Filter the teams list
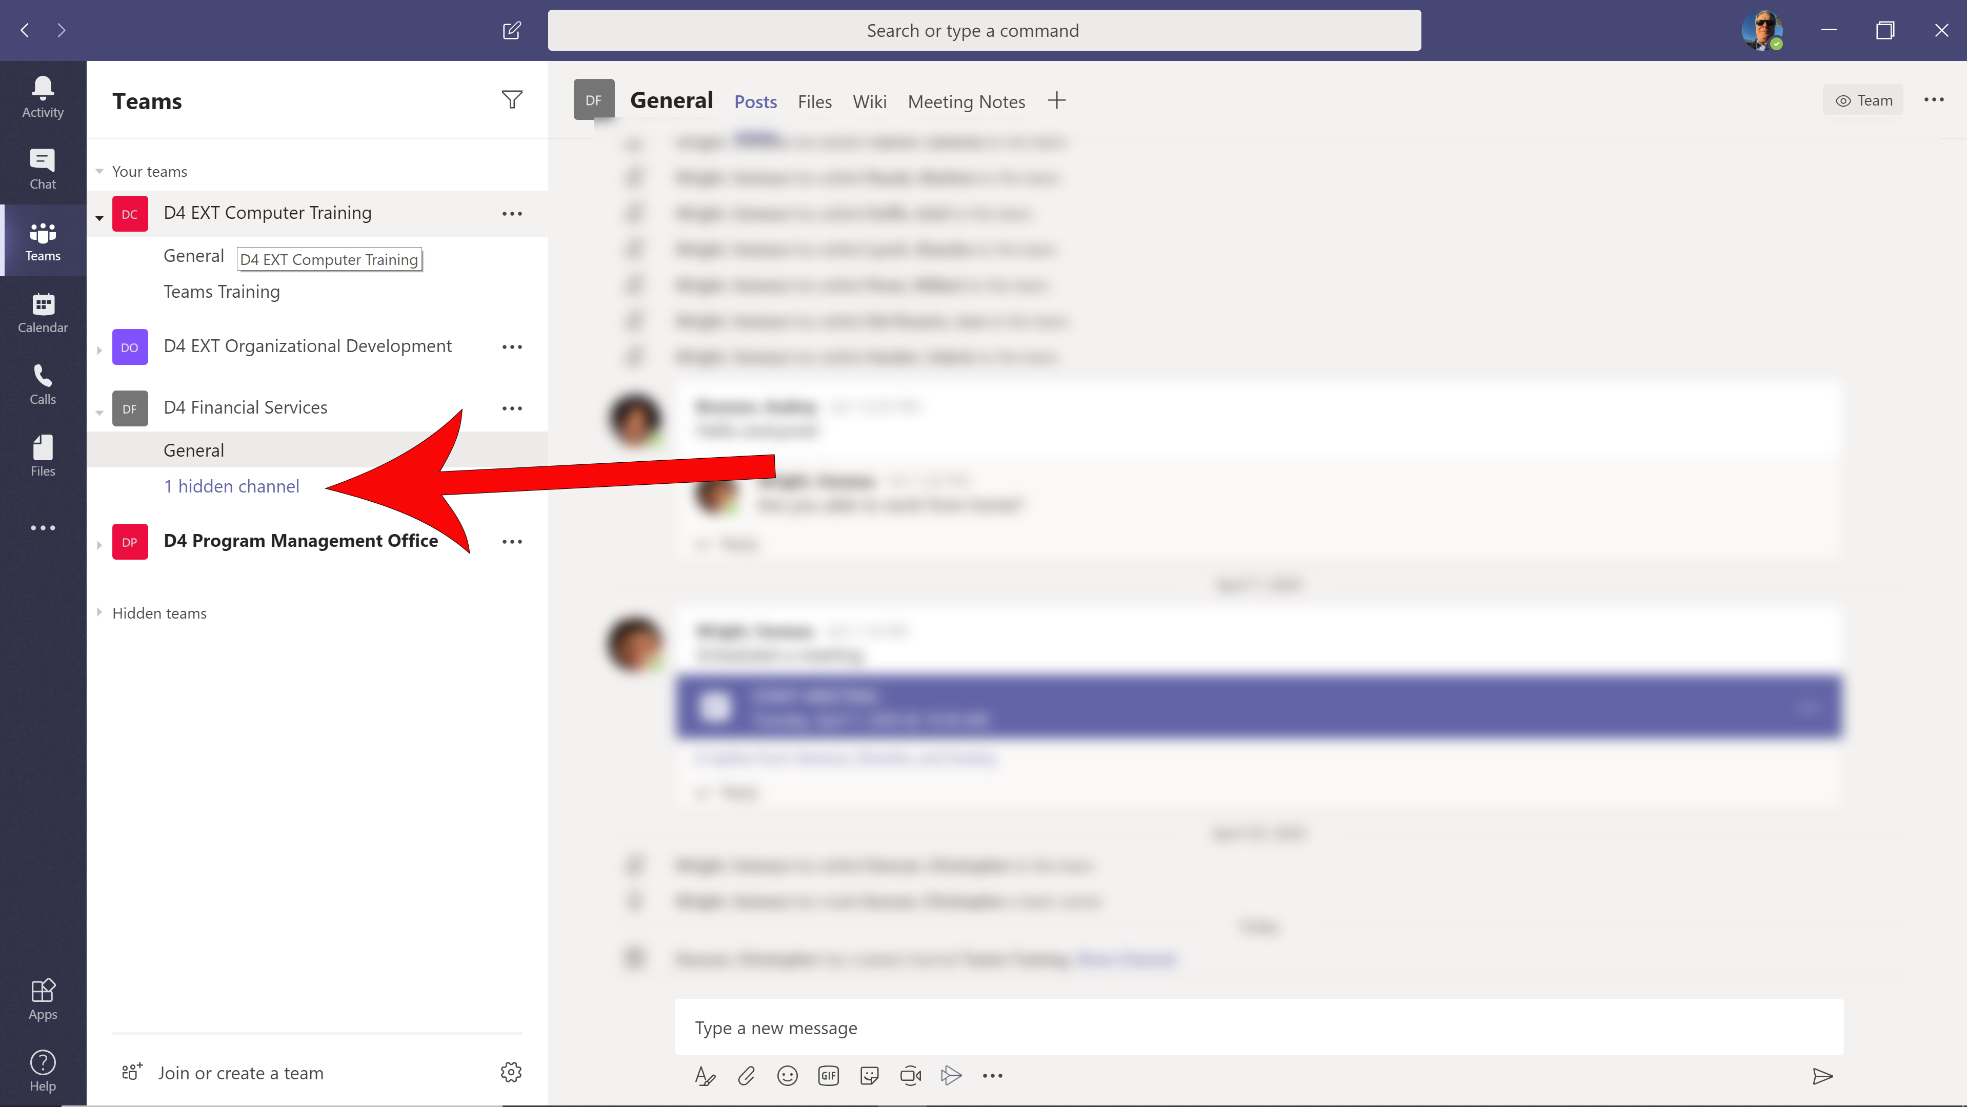The height and width of the screenshot is (1107, 1967). [x=512, y=100]
